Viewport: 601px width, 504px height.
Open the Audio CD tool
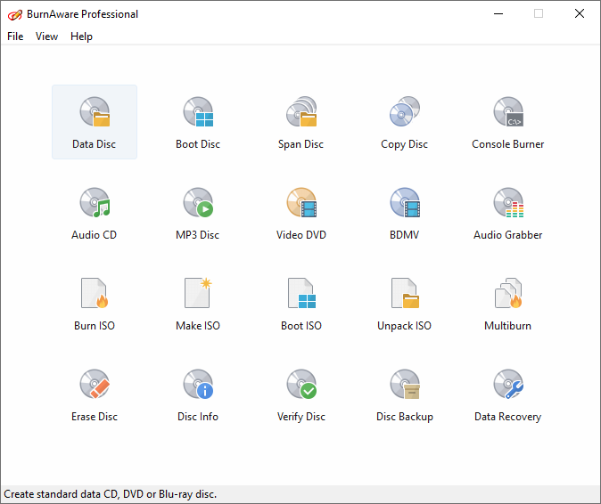pos(95,213)
